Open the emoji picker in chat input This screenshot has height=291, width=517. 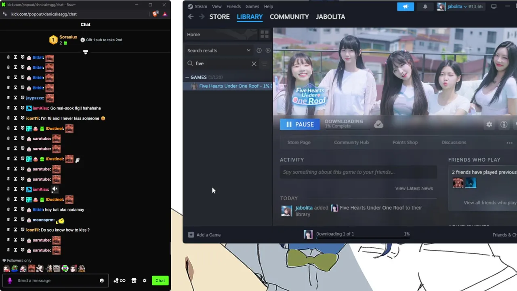102,280
